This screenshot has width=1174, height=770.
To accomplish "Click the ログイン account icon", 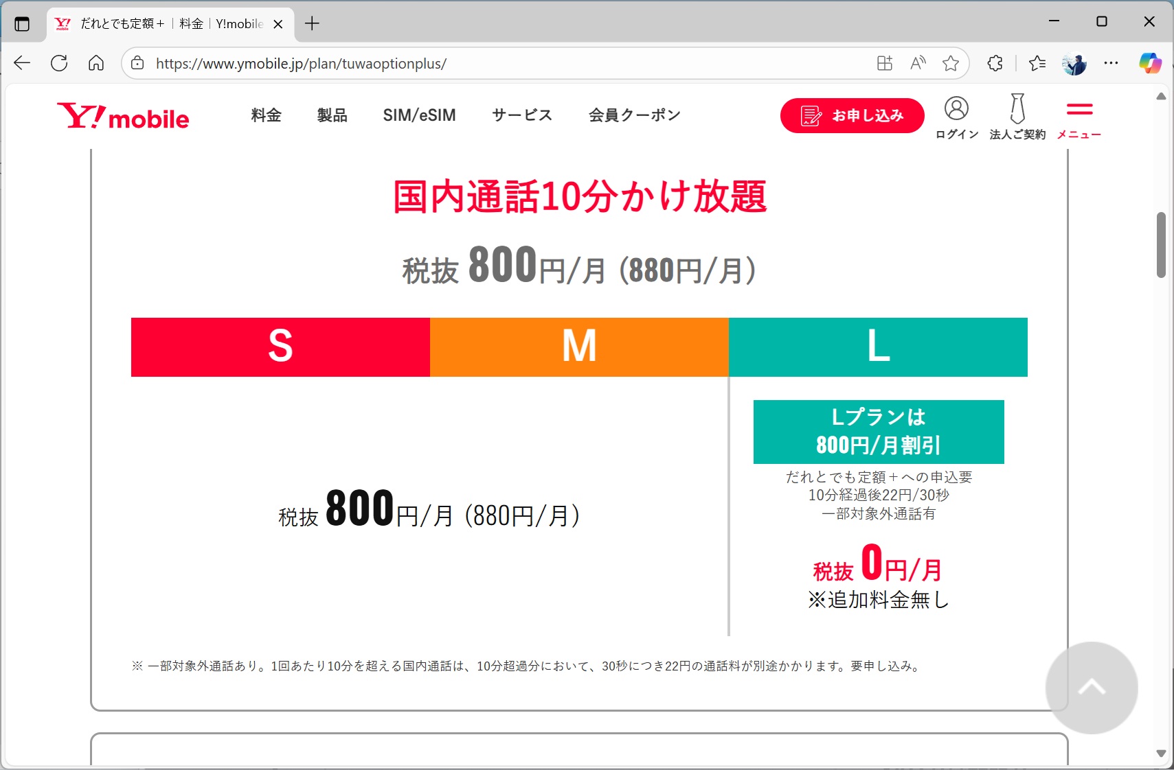I will point(956,108).
